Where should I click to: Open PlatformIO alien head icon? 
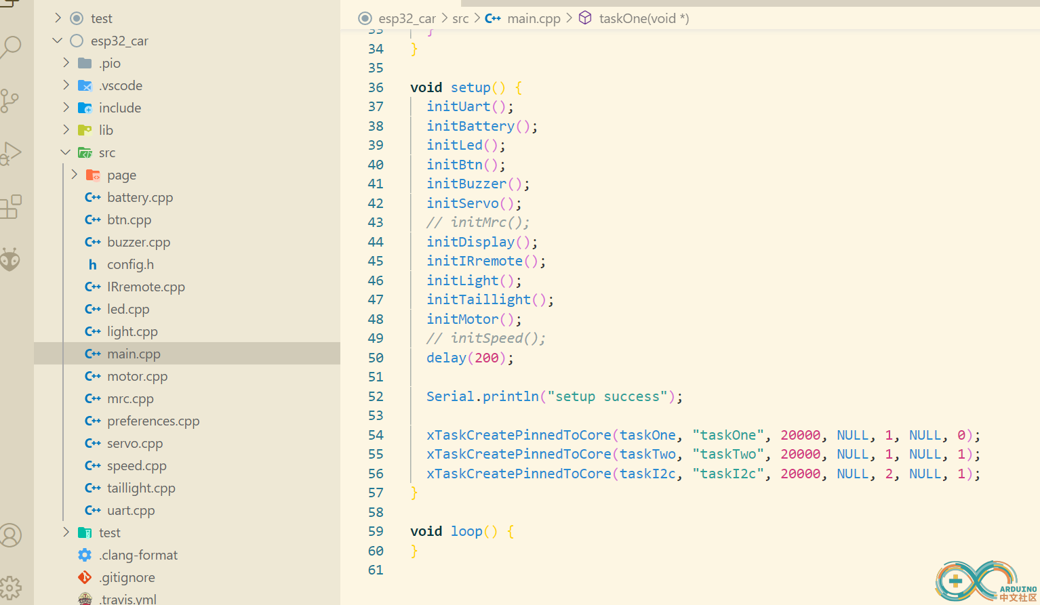10,259
